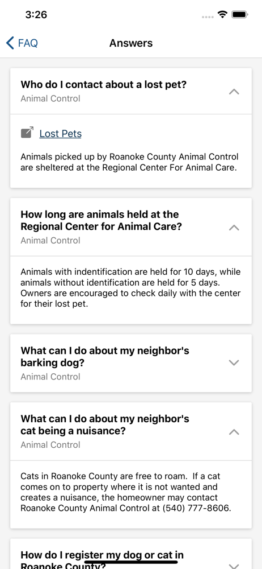Click the external link icon beside Lost Pets
The width and height of the screenshot is (262, 569).
pos(27,133)
